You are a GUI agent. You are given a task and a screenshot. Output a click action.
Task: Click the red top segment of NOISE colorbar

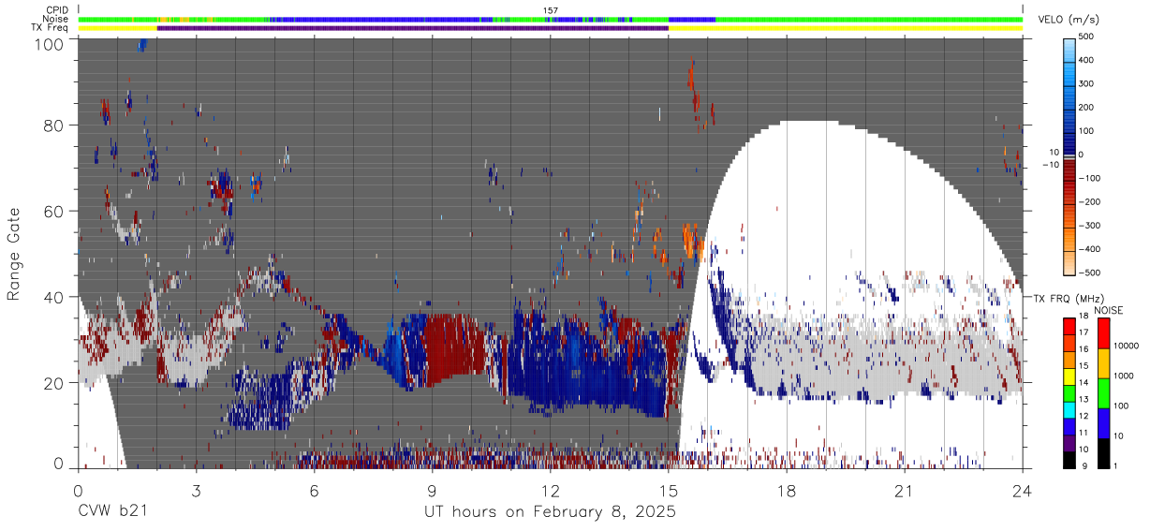point(1102,332)
